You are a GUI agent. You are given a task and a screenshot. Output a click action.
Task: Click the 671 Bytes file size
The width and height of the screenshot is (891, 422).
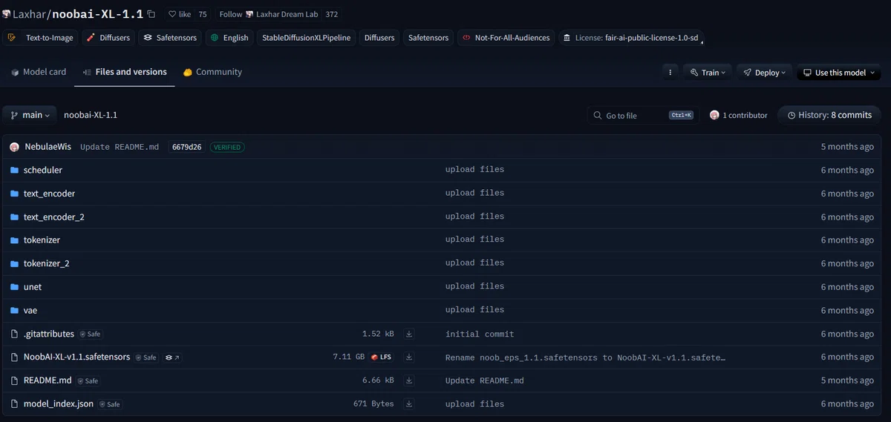373,404
